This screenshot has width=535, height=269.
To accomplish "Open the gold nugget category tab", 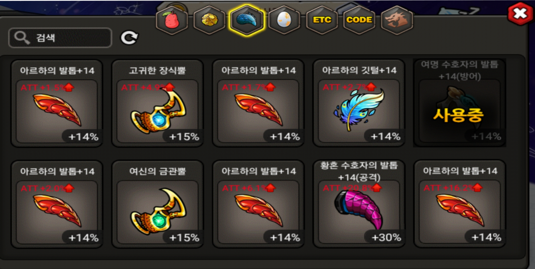I will [x=209, y=20].
